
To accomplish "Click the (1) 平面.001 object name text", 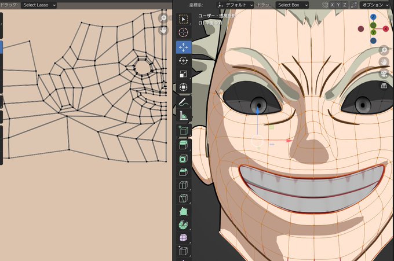I will pyautogui.click(x=210, y=23).
